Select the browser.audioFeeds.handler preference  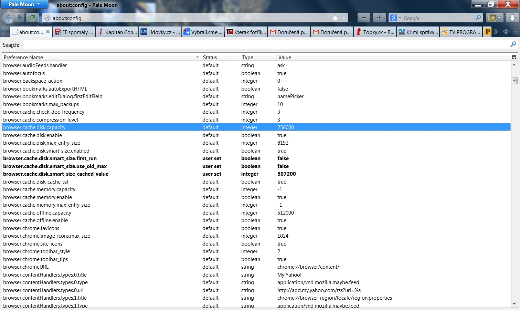(x=256, y=65)
